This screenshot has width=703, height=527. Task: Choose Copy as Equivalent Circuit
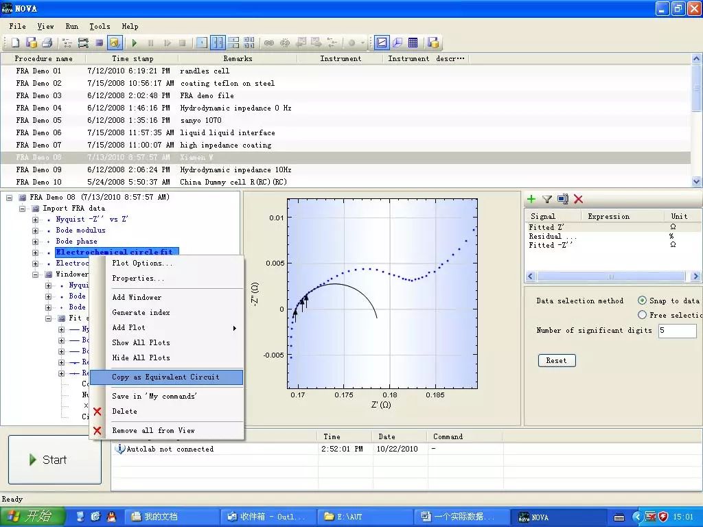[166, 377]
